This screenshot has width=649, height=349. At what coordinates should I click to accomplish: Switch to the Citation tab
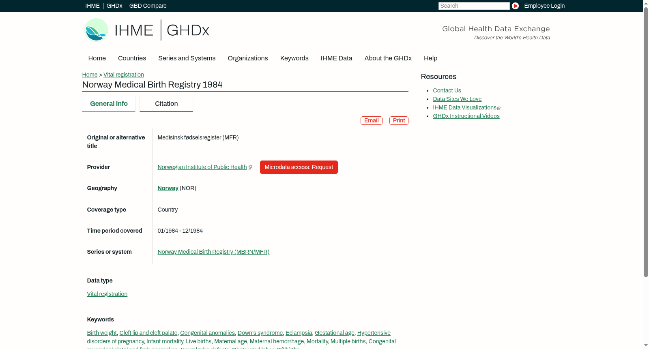(x=166, y=104)
